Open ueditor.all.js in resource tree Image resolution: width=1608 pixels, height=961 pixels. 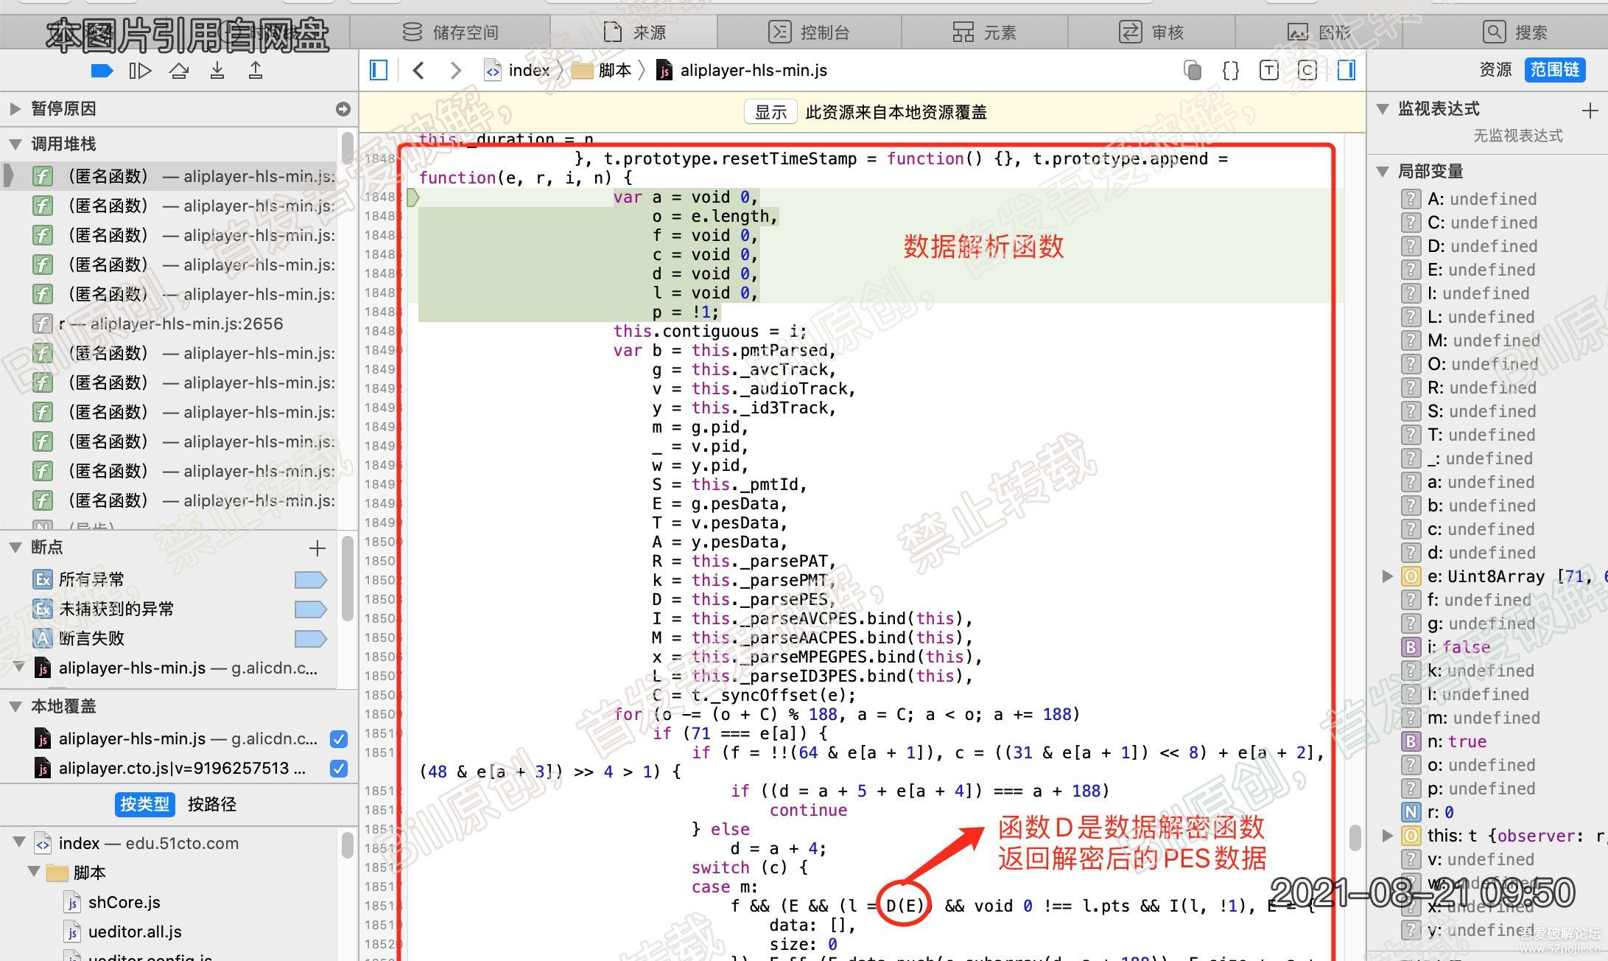coord(134,932)
